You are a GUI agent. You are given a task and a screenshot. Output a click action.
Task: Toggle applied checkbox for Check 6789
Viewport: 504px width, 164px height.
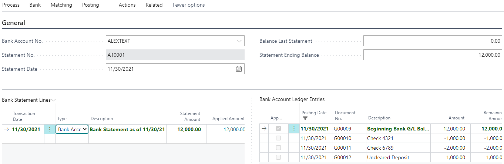pyautogui.click(x=278, y=148)
